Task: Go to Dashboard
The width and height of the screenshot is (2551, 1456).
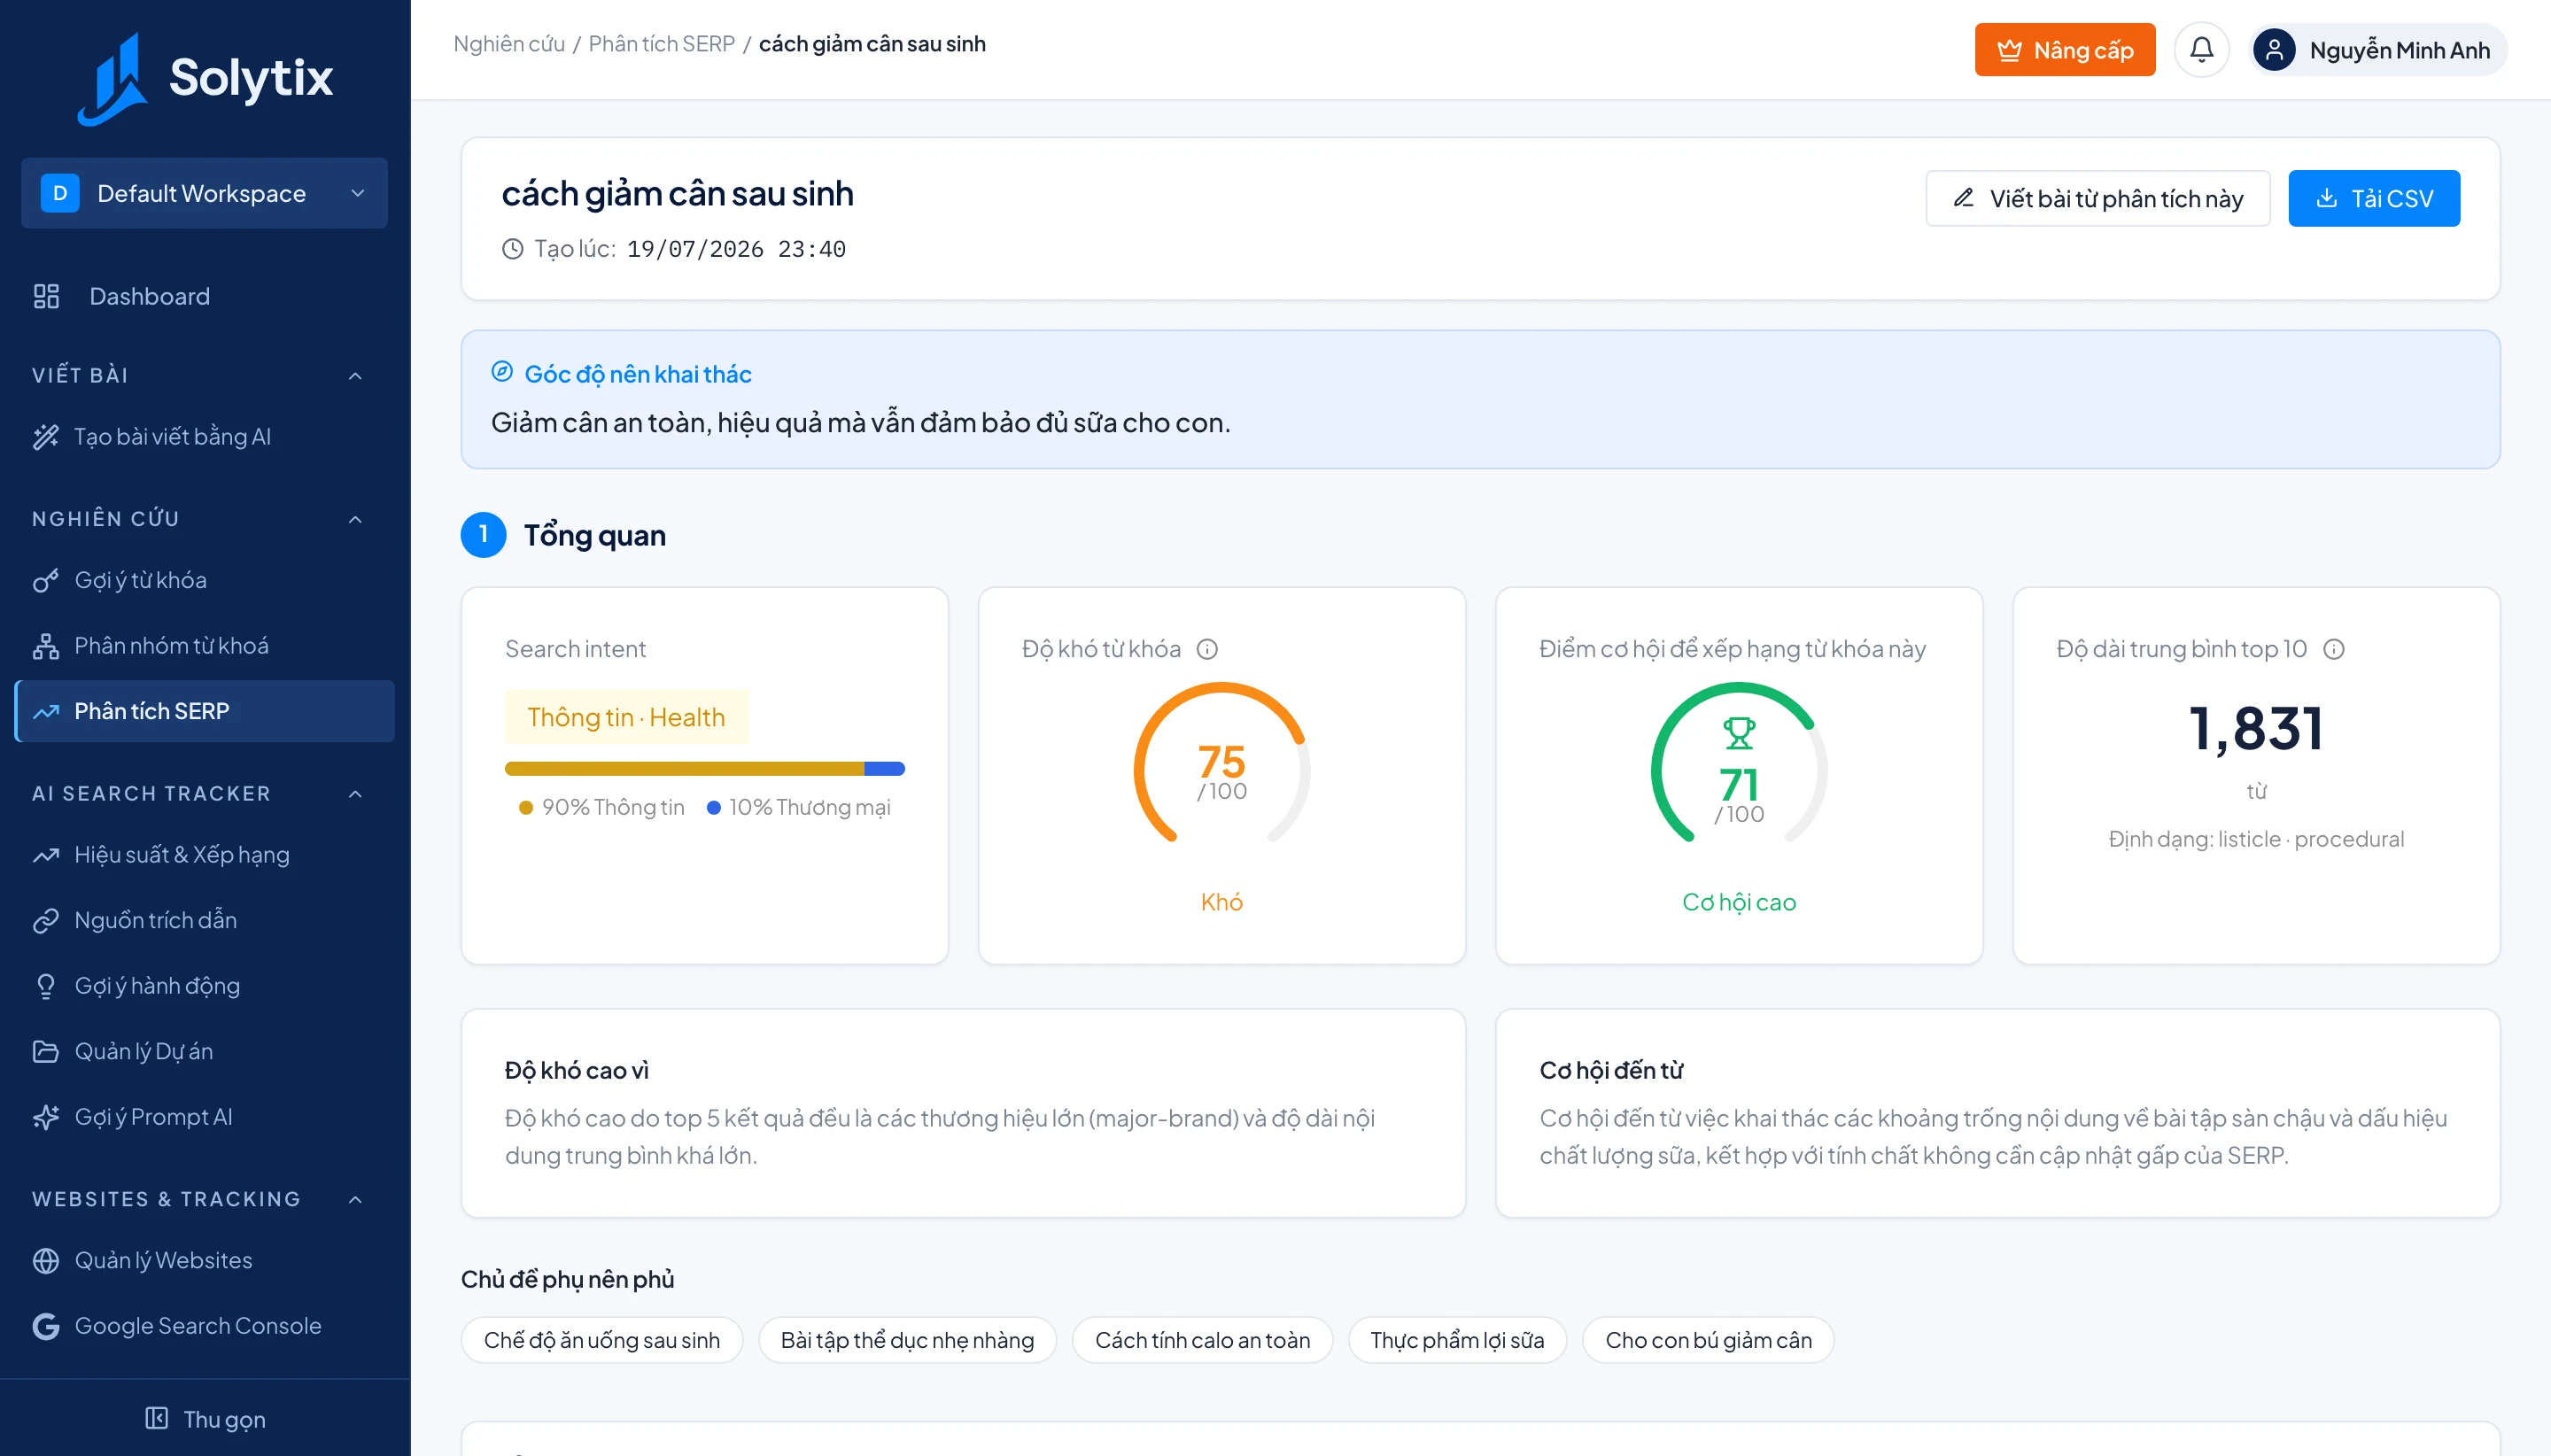Action: [x=205, y=296]
